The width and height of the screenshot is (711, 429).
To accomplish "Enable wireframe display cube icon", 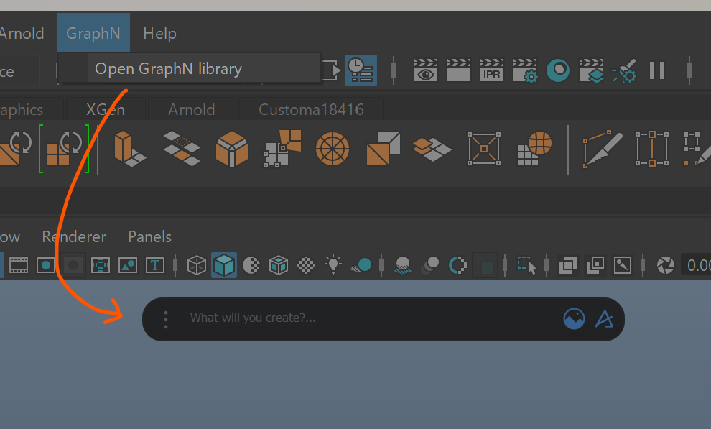I will pyautogui.click(x=197, y=265).
